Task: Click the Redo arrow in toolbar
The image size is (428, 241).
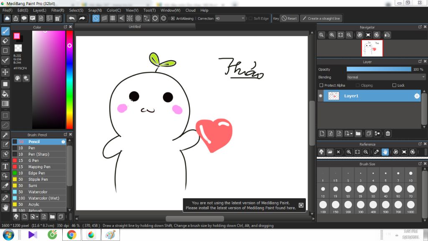Action: 82,18
